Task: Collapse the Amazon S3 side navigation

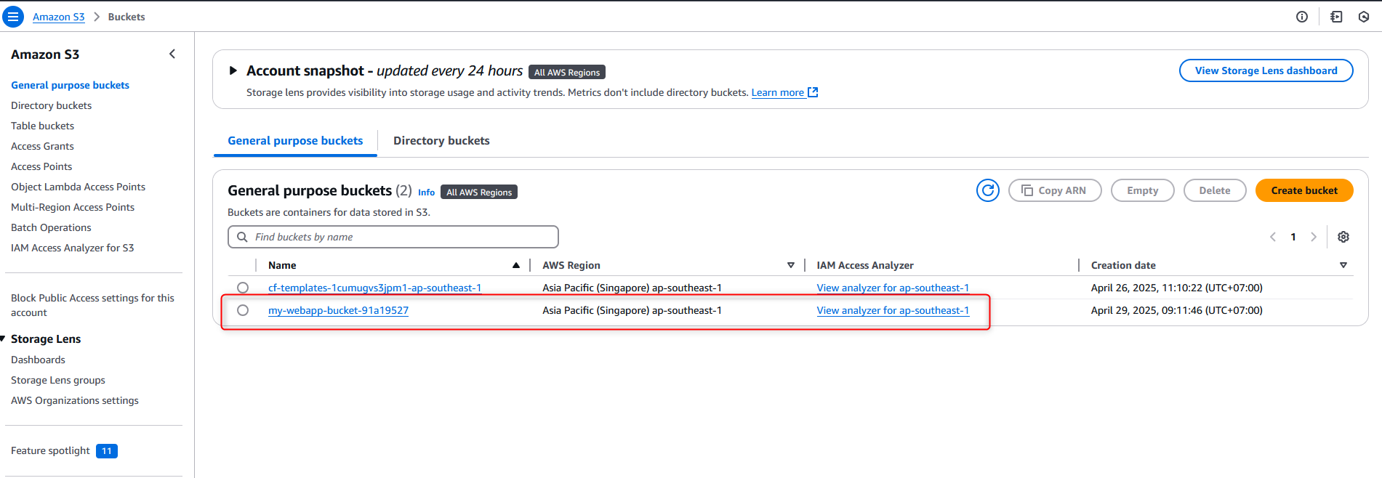Action: tap(172, 54)
